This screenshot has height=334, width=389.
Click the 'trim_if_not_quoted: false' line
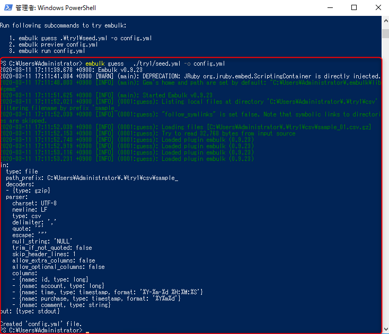52,248
